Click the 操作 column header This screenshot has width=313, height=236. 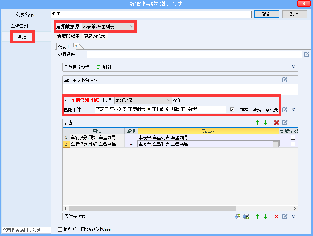click(x=131, y=131)
